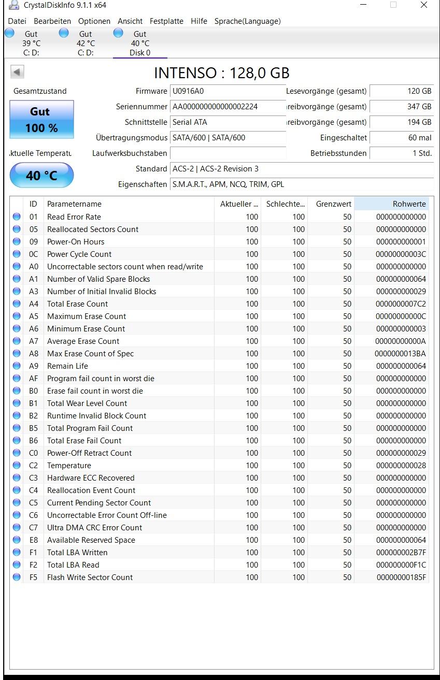Click the Eingeschaltet value 60 mal

pyautogui.click(x=402, y=138)
